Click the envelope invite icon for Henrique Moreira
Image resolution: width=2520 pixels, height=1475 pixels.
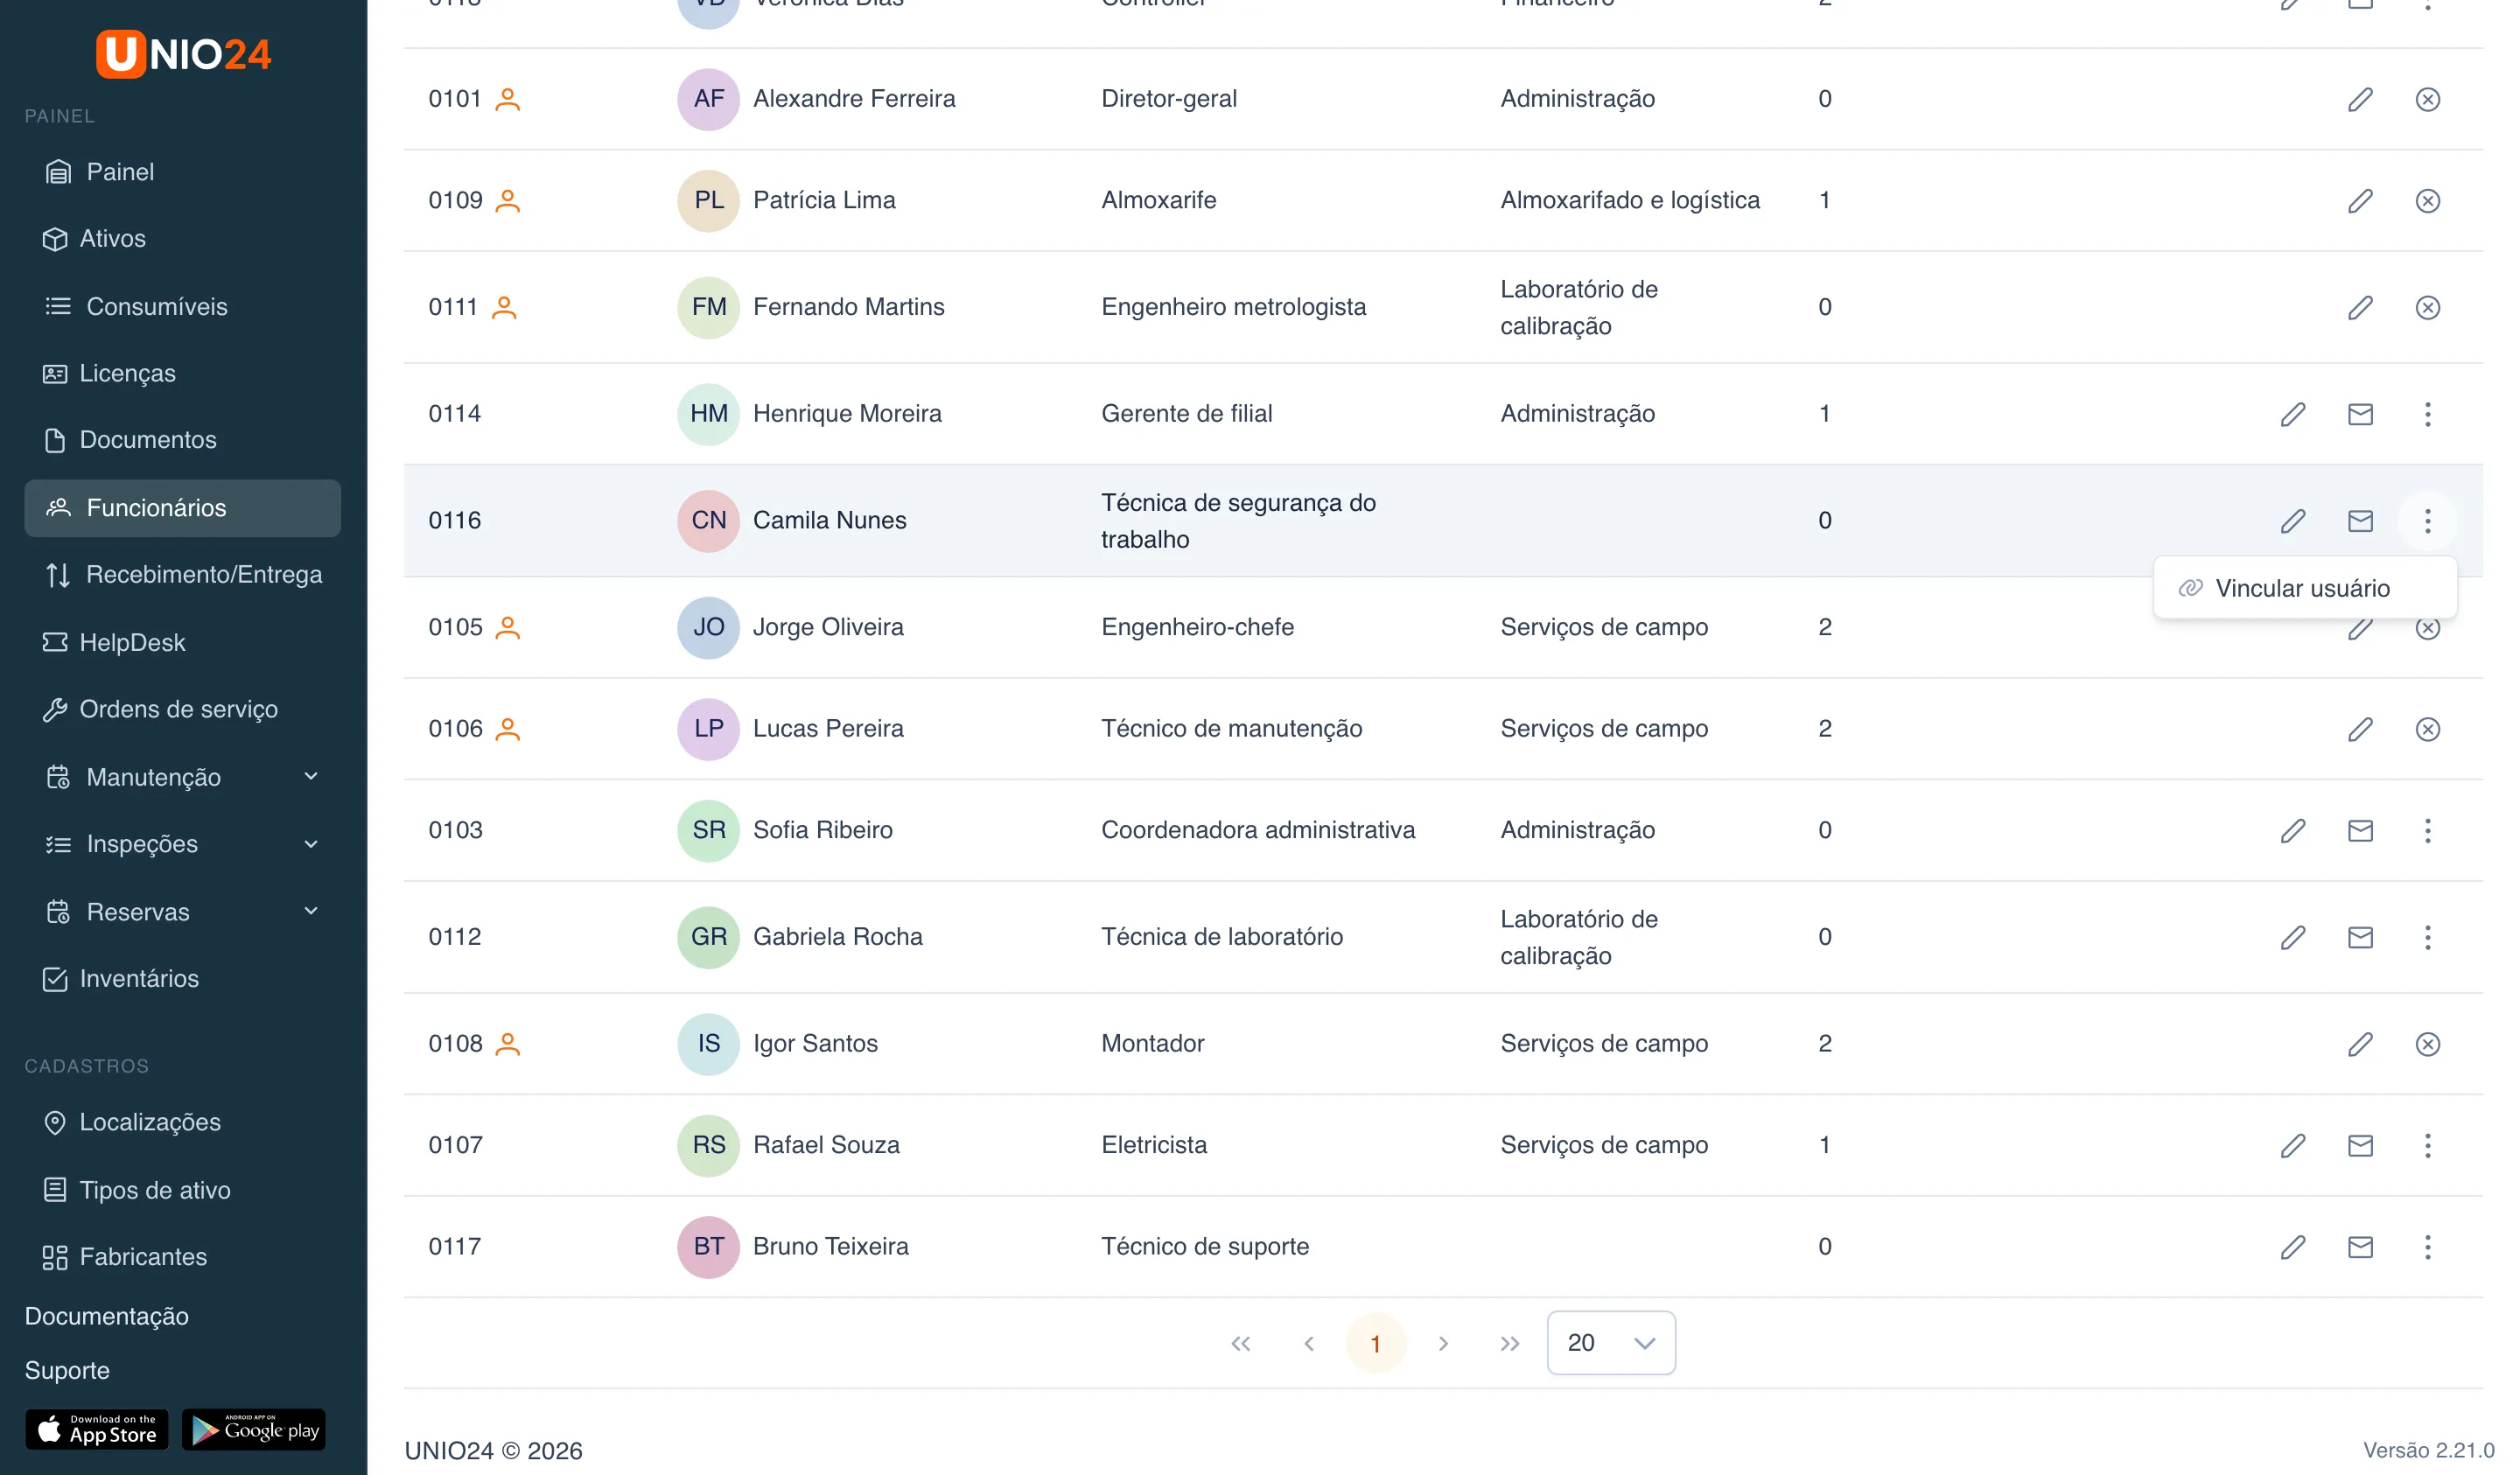click(2360, 414)
